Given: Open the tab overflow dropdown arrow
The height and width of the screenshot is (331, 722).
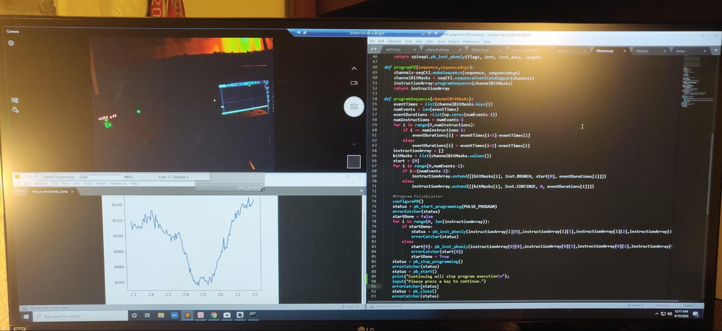Looking at the screenshot, I should (715, 51).
